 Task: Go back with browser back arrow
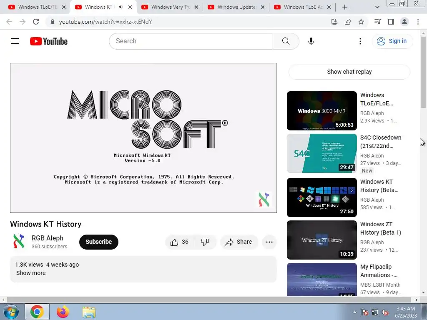[9, 22]
